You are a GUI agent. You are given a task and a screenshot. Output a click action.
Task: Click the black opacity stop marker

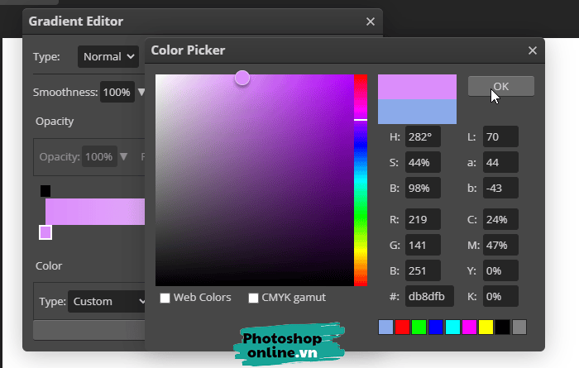[45, 191]
